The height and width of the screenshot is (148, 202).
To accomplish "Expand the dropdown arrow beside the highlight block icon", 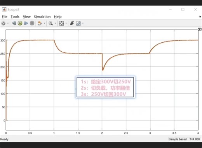I will [45, 23].
